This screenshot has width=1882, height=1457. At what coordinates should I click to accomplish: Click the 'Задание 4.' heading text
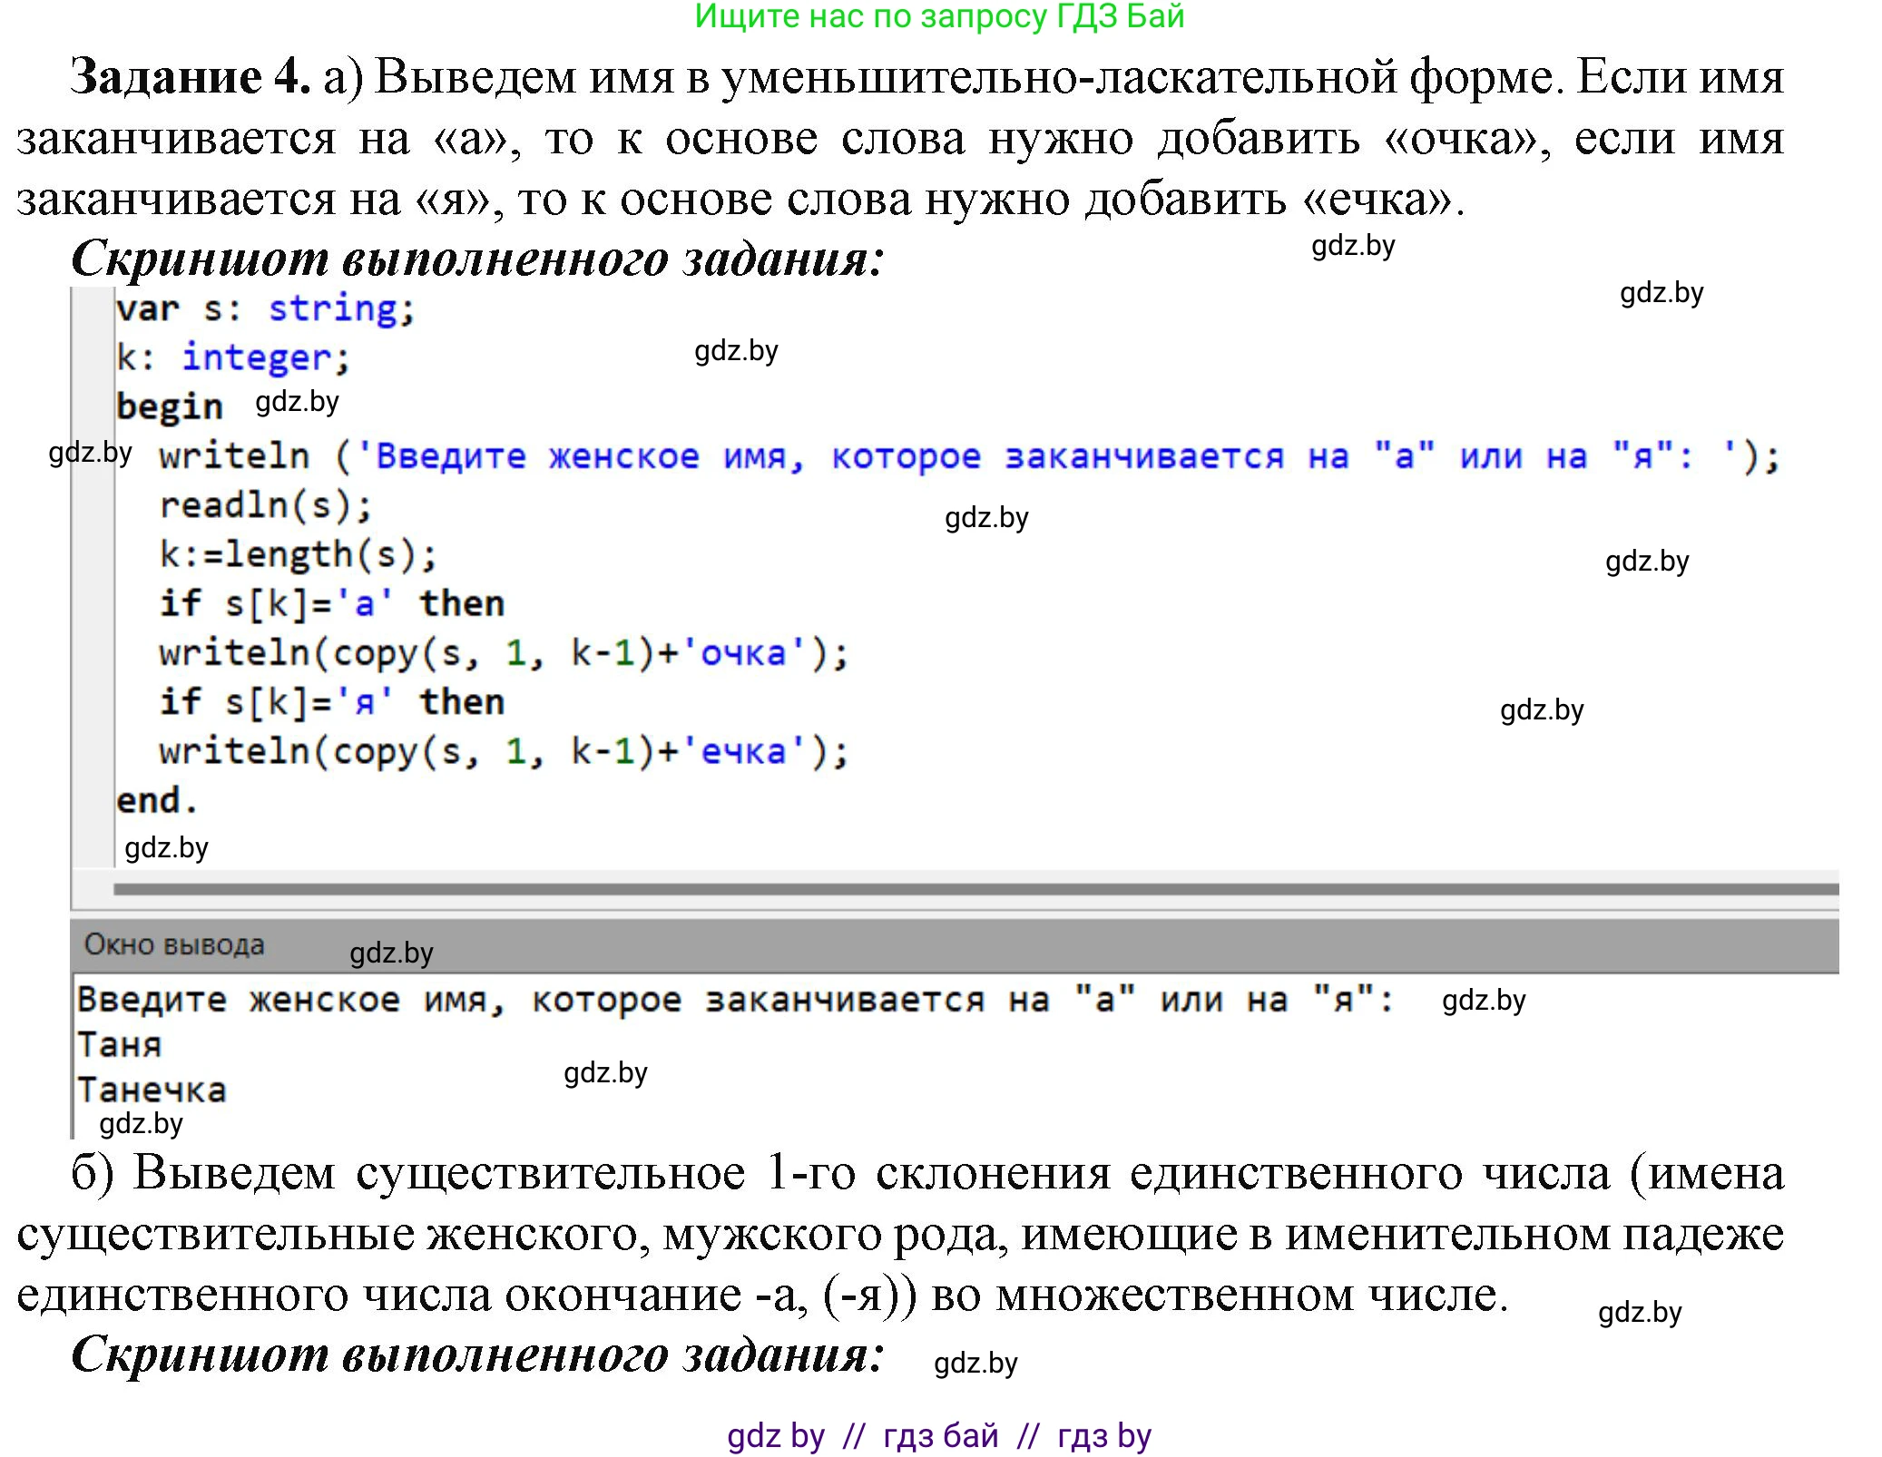[191, 76]
